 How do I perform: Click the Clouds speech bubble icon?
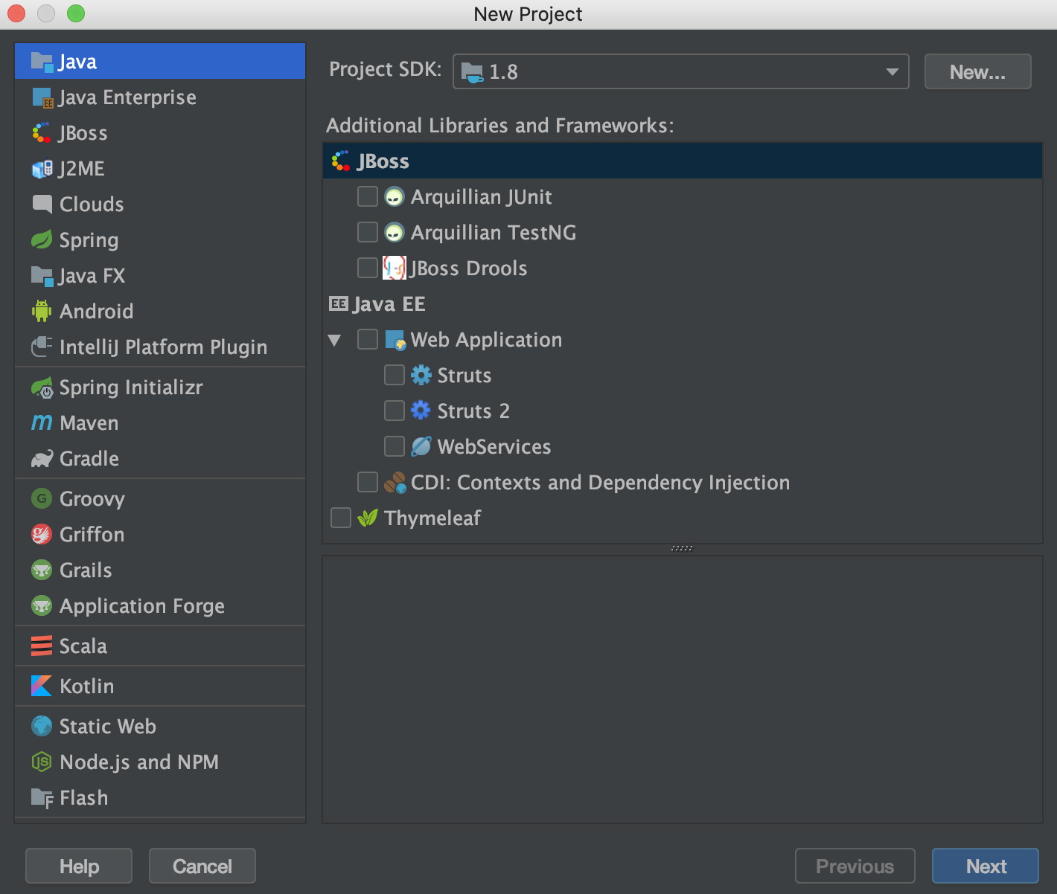point(42,204)
